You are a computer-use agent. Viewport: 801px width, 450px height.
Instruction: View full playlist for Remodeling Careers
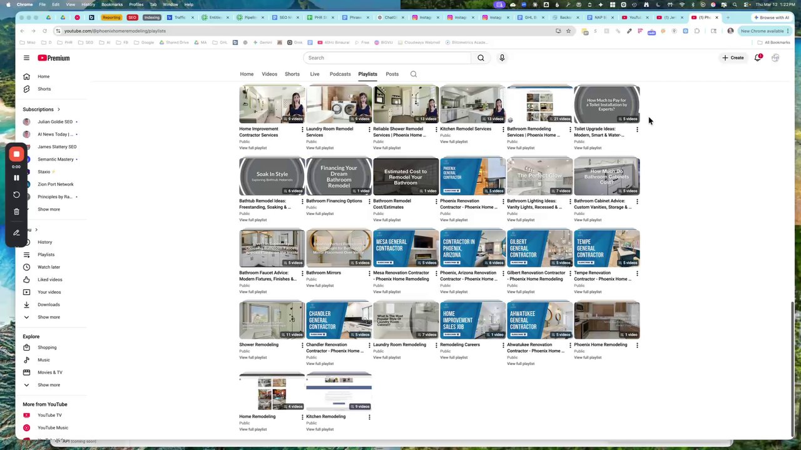454,357
